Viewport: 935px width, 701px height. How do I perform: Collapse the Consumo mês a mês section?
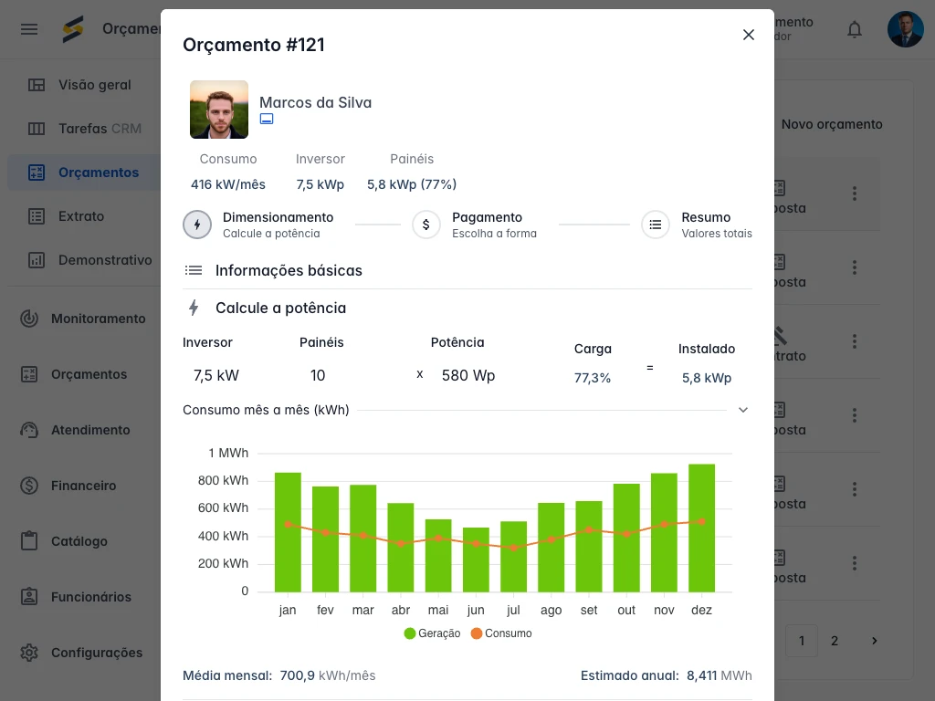point(743,410)
